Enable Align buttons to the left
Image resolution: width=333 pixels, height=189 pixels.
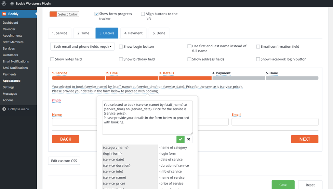(x=143, y=14)
